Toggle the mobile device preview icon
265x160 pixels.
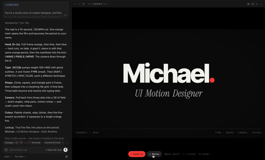253,4
